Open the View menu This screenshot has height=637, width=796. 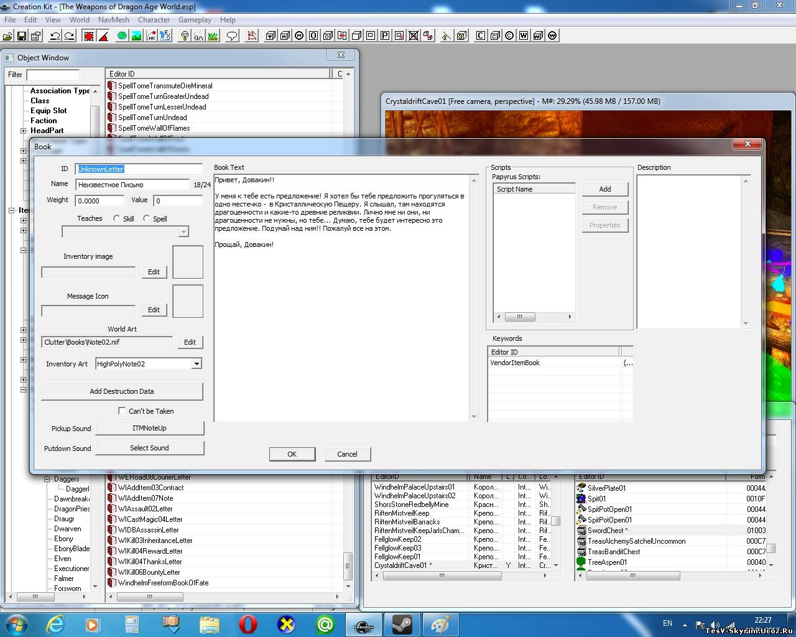pos(53,19)
